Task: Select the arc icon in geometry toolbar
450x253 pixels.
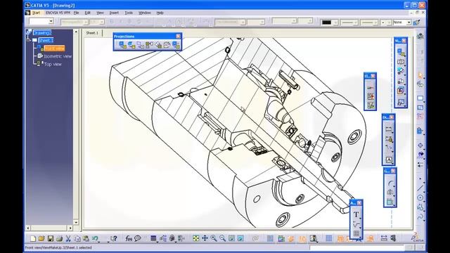Action: [x=390, y=183]
